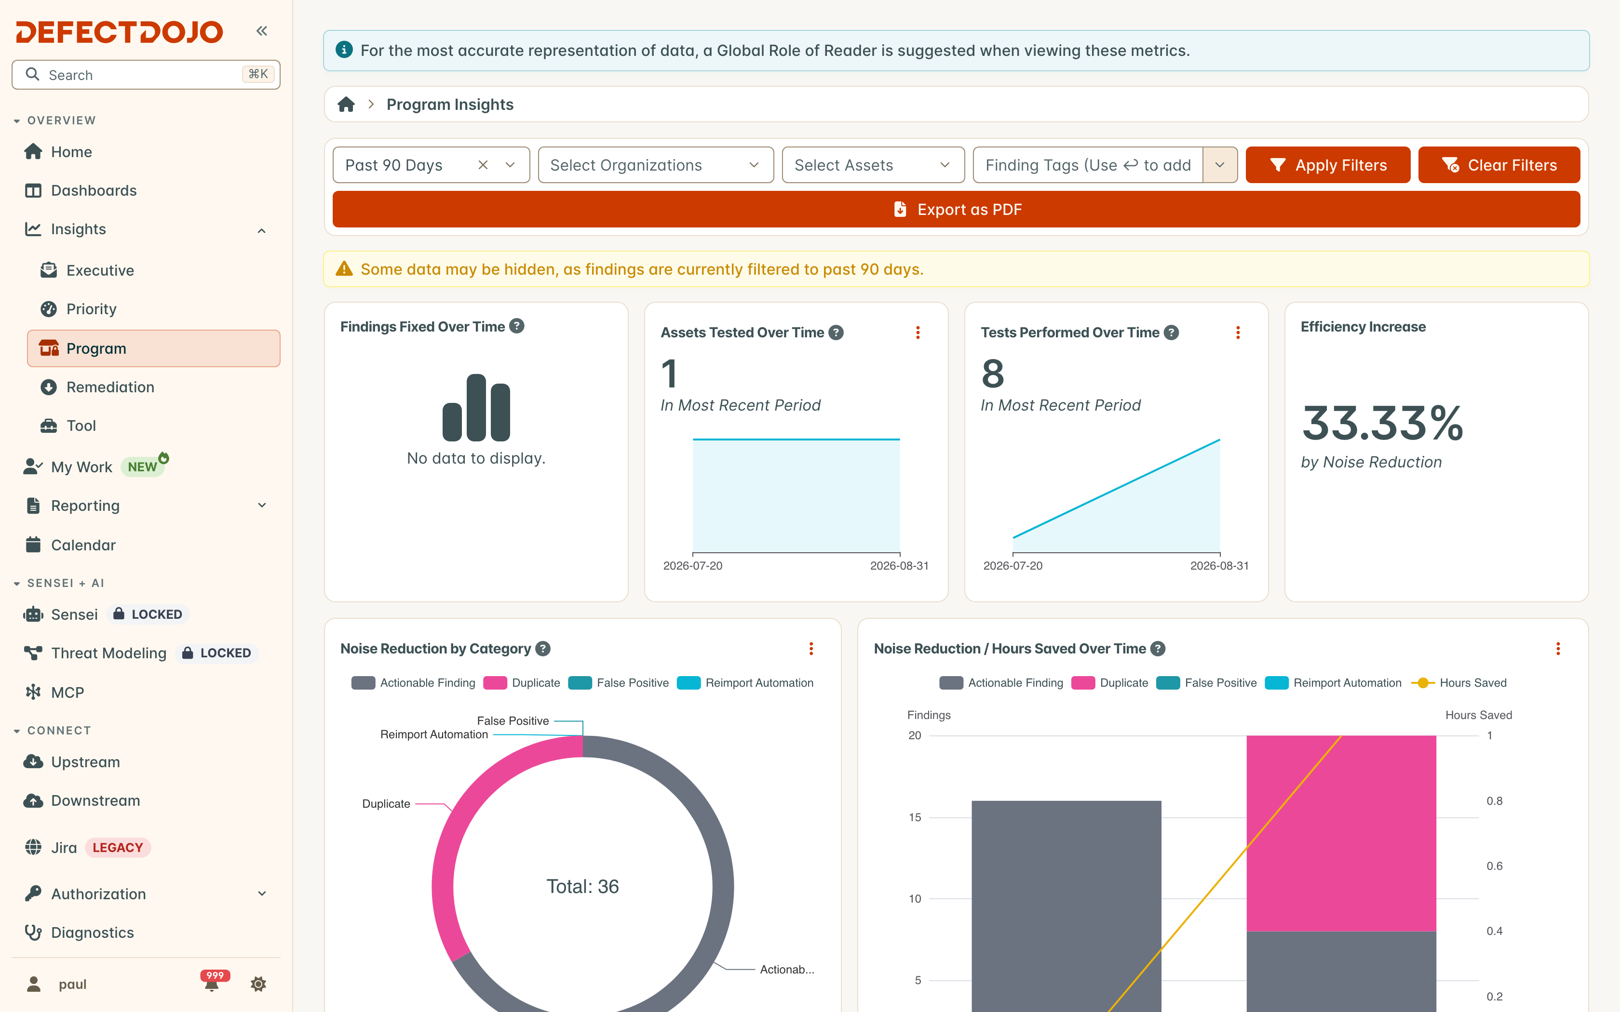
Task: Toggle Duplicate legend in Noise Reduction by Category
Action: pyautogui.click(x=522, y=683)
